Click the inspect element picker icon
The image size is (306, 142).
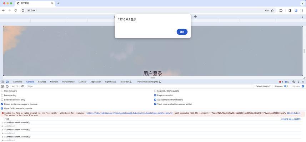click(2, 82)
